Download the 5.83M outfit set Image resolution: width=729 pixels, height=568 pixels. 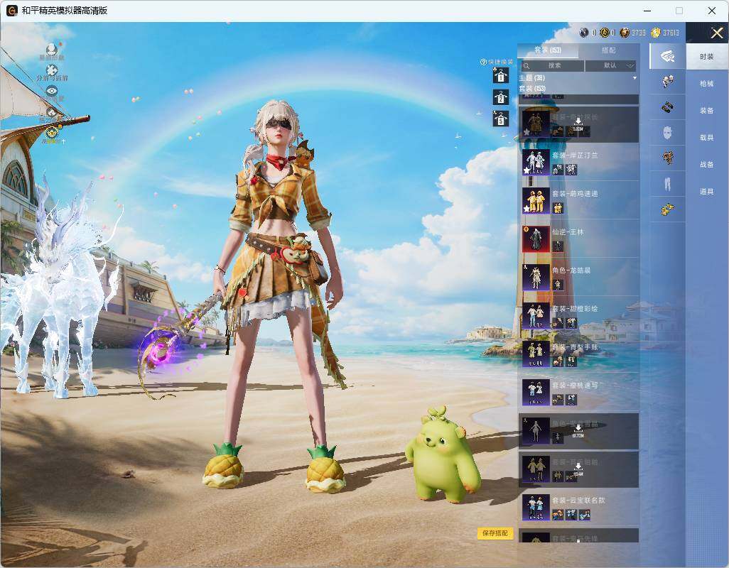(578, 124)
